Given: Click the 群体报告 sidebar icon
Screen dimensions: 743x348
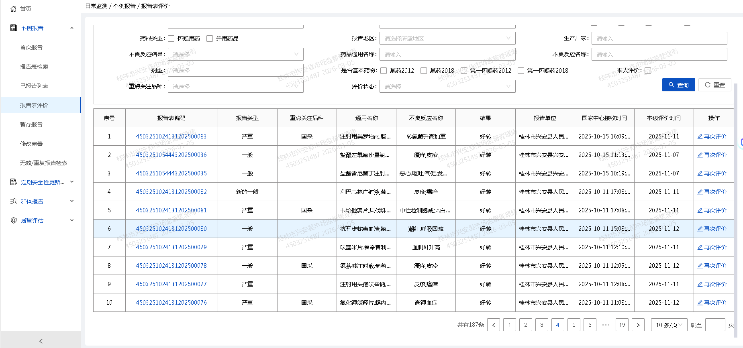Looking at the screenshot, I should click(x=14, y=201).
